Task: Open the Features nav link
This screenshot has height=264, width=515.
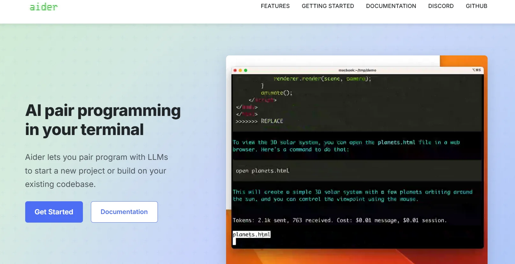Action: [275, 6]
